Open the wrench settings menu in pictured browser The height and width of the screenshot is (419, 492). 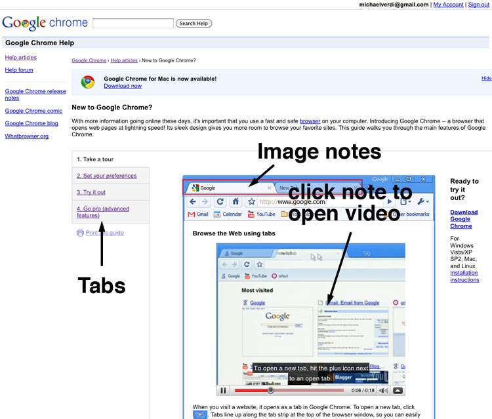pyautogui.click(x=422, y=202)
